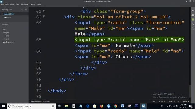Click the People icon in system tray
195x109 pixels.
pyautogui.click(x=161, y=106)
